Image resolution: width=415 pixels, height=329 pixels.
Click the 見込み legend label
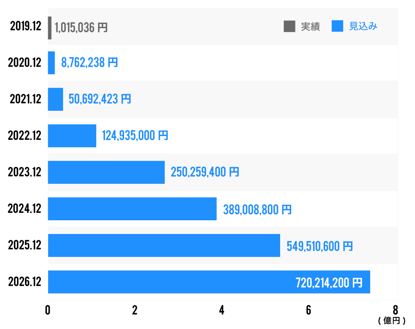coord(363,27)
